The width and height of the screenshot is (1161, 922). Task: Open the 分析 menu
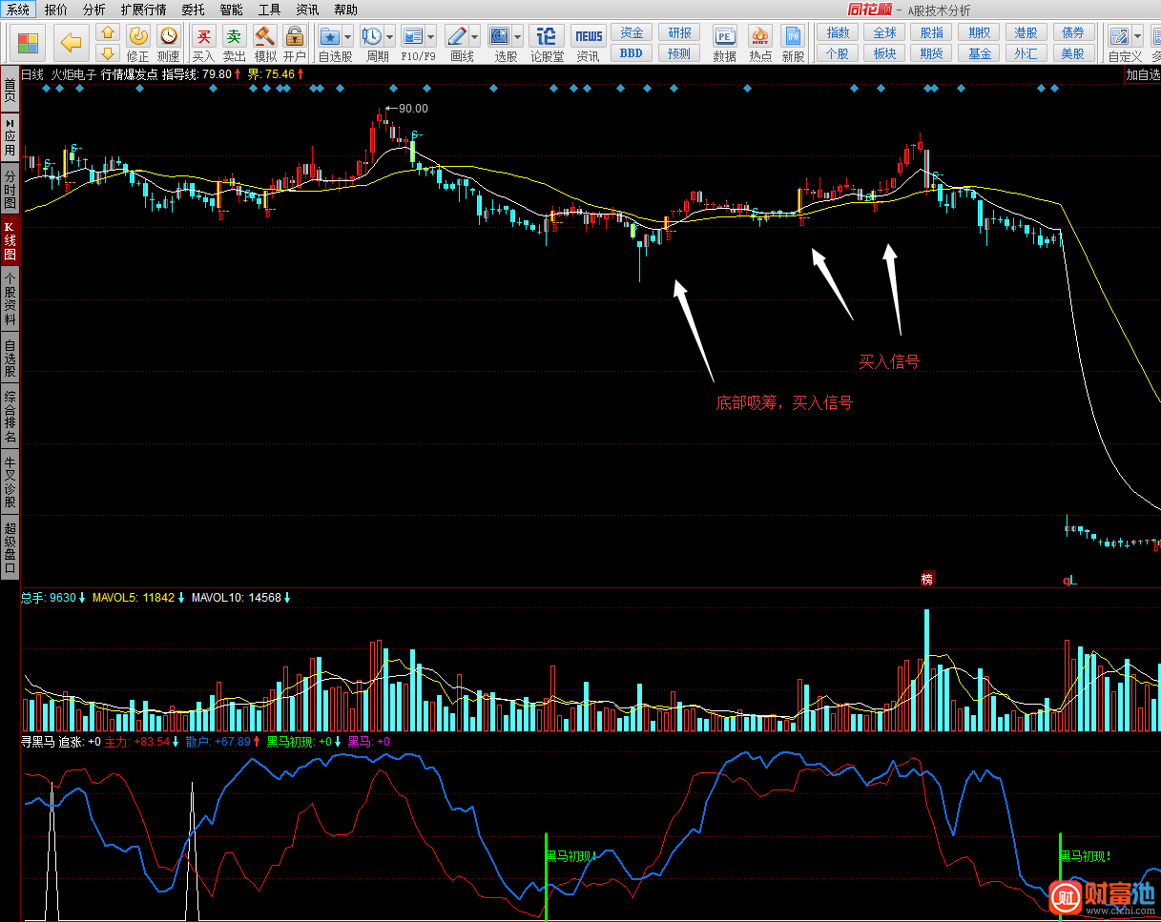[94, 10]
